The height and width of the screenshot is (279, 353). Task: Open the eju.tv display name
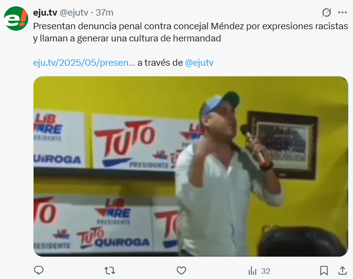(45, 13)
